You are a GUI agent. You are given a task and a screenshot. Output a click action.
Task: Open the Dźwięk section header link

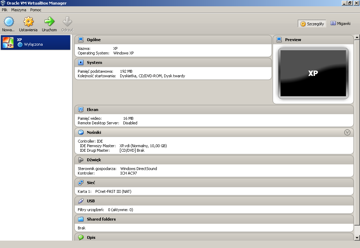[94, 160]
